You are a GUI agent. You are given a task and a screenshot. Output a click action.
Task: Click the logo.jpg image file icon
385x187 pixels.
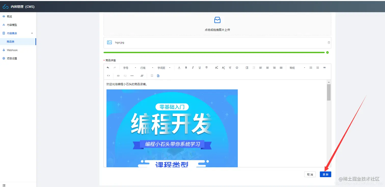coord(109,42)
